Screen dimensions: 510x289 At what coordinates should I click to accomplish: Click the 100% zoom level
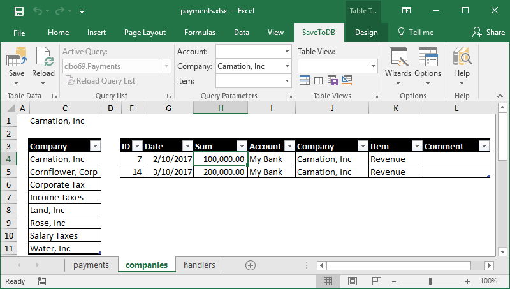489,281
